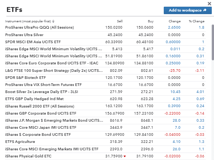Screen dimensions: 214x160
Task: Open iShares Russell 2000 ETF (All Sessions)
Action: click(x=39, y=106)
